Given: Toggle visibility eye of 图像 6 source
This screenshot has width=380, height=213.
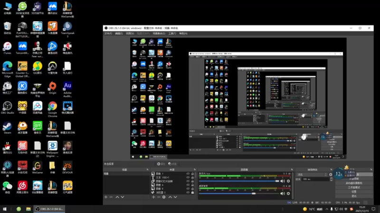Looking at the screenshot, I should point(188,185).
